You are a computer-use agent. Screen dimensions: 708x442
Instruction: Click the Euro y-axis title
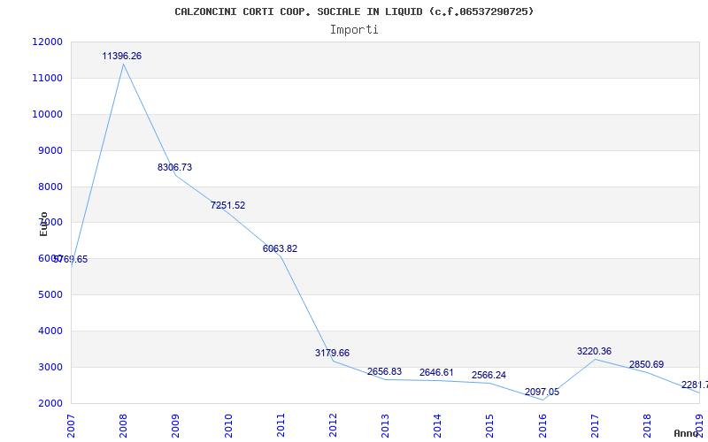coord(43,225)
